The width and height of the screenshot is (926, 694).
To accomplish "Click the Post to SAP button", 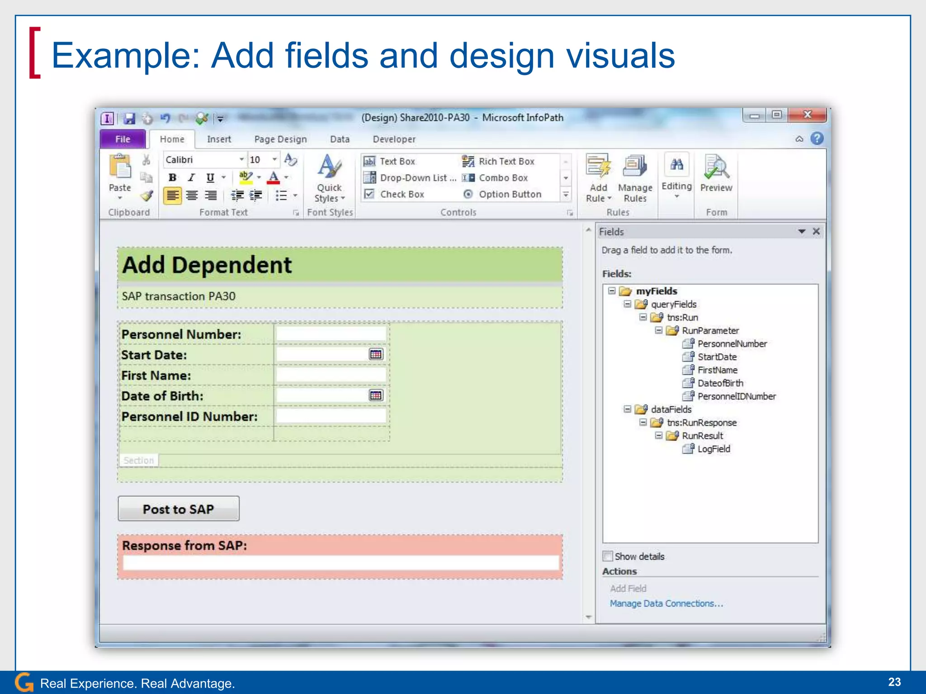I will tap(179, 509).
